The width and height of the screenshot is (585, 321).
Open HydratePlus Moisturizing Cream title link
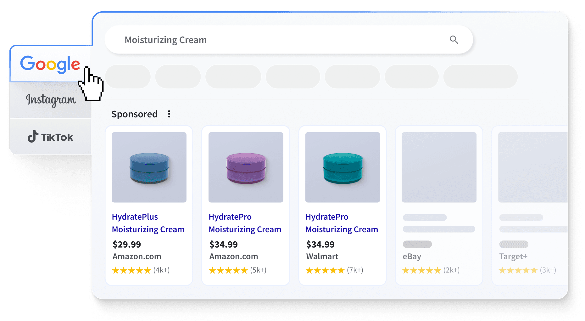tap(148, 223)
